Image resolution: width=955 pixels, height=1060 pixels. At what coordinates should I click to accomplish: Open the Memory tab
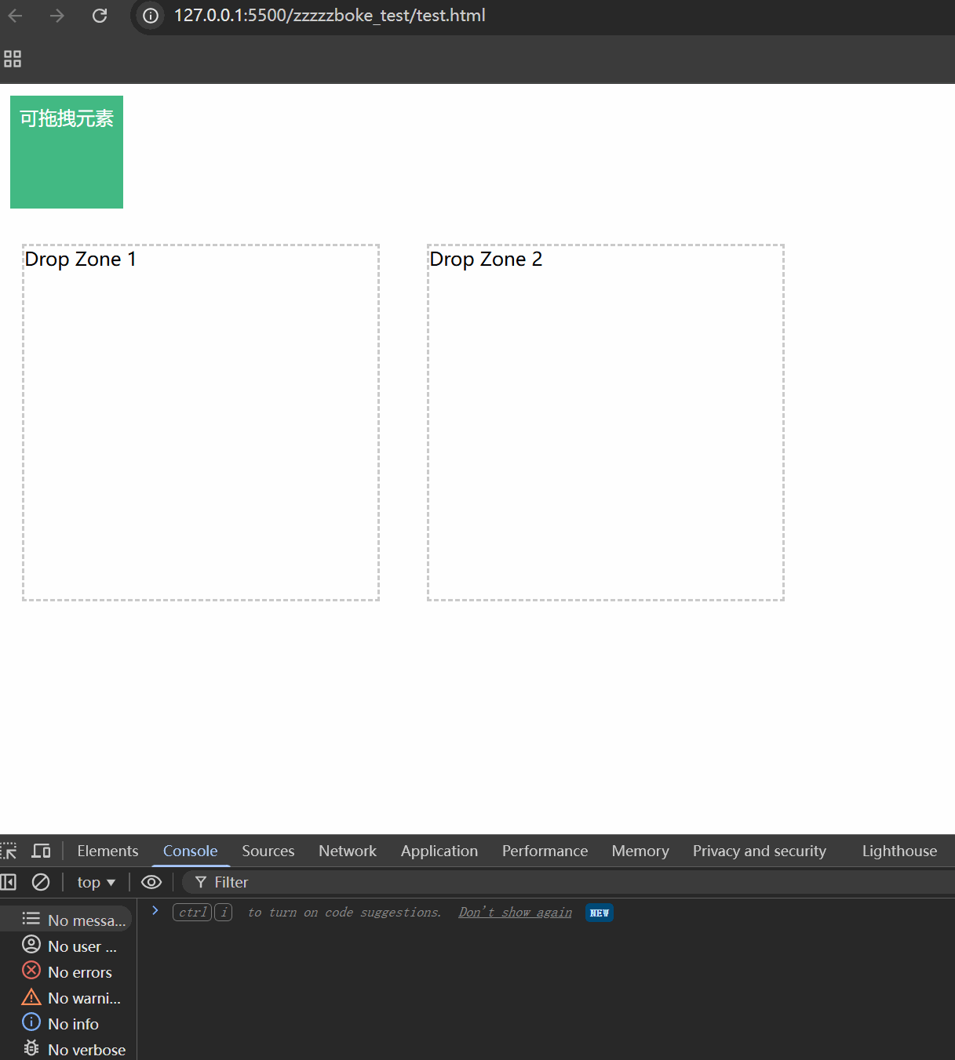pos(640,851)
